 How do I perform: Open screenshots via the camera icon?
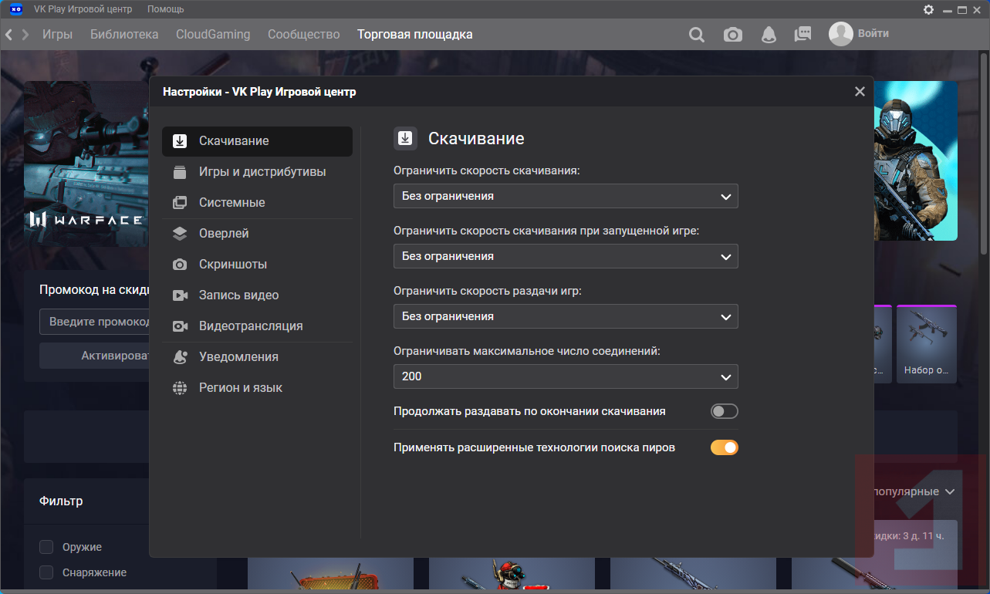point(733,35)
